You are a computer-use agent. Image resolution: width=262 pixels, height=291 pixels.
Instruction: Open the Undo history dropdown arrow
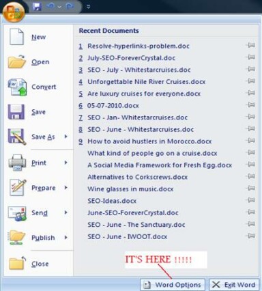(x=59, y=7)
